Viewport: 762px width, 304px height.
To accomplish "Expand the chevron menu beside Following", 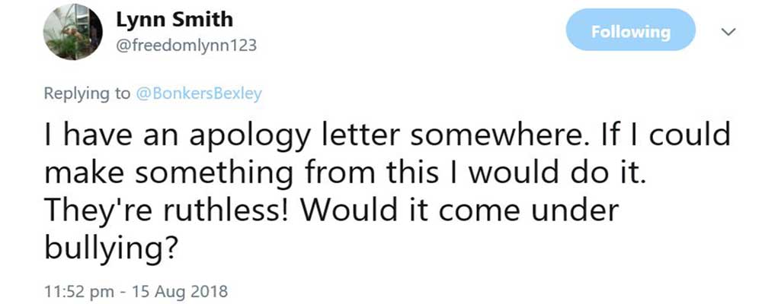I will point(728,33).
